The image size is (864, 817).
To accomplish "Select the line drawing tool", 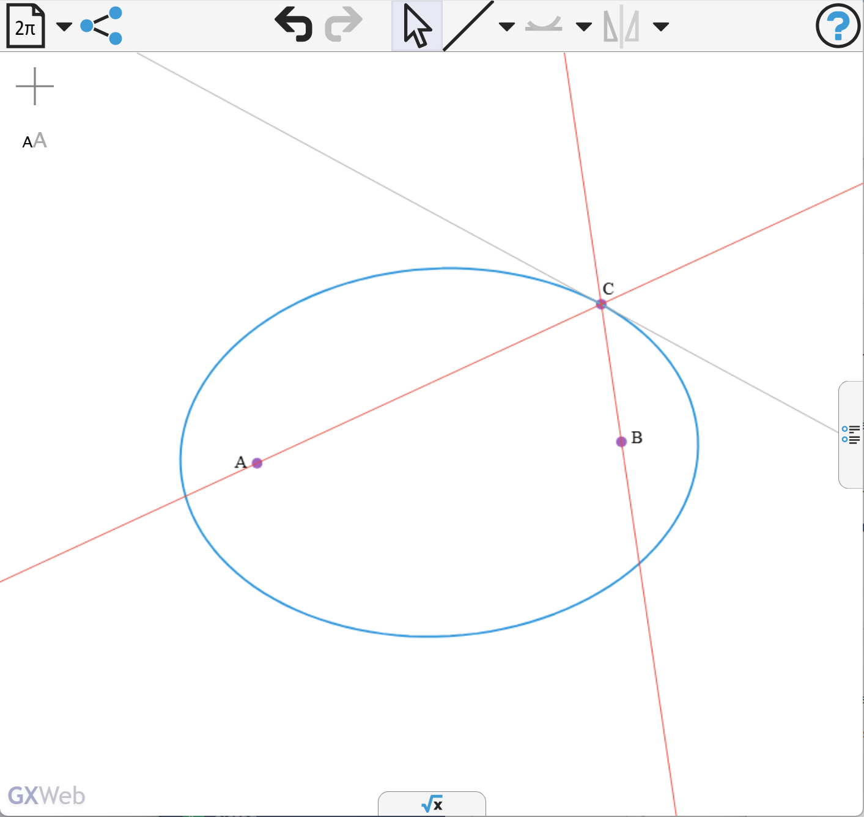I will (468, 26).
